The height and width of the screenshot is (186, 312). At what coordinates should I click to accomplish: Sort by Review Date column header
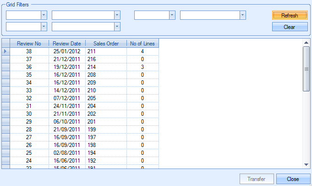pos(67,44)
